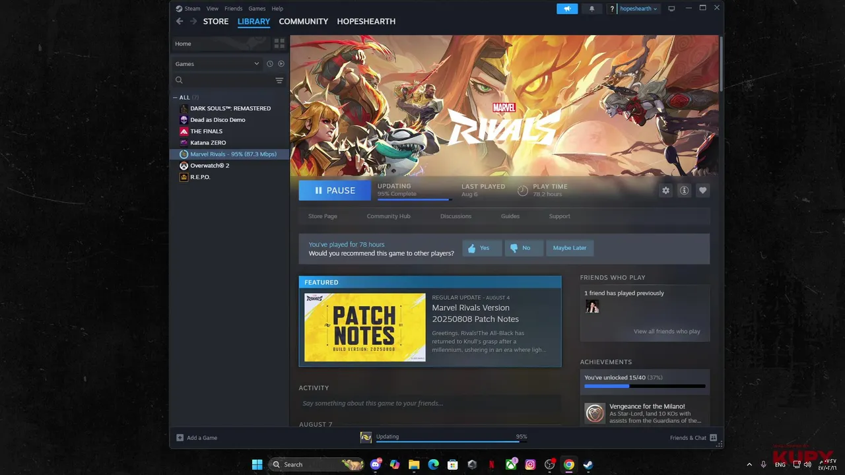Open the Games menu
Image resolution: width=845 pixels, height=475 pixels.
point(257,9)
